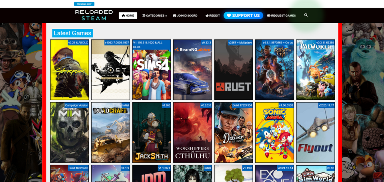Open the BeamNG.drive game cover

[192, 69]
